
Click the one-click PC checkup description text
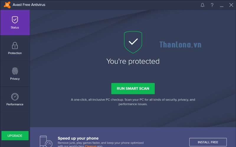pyautogui.click(x=133, y=102)
